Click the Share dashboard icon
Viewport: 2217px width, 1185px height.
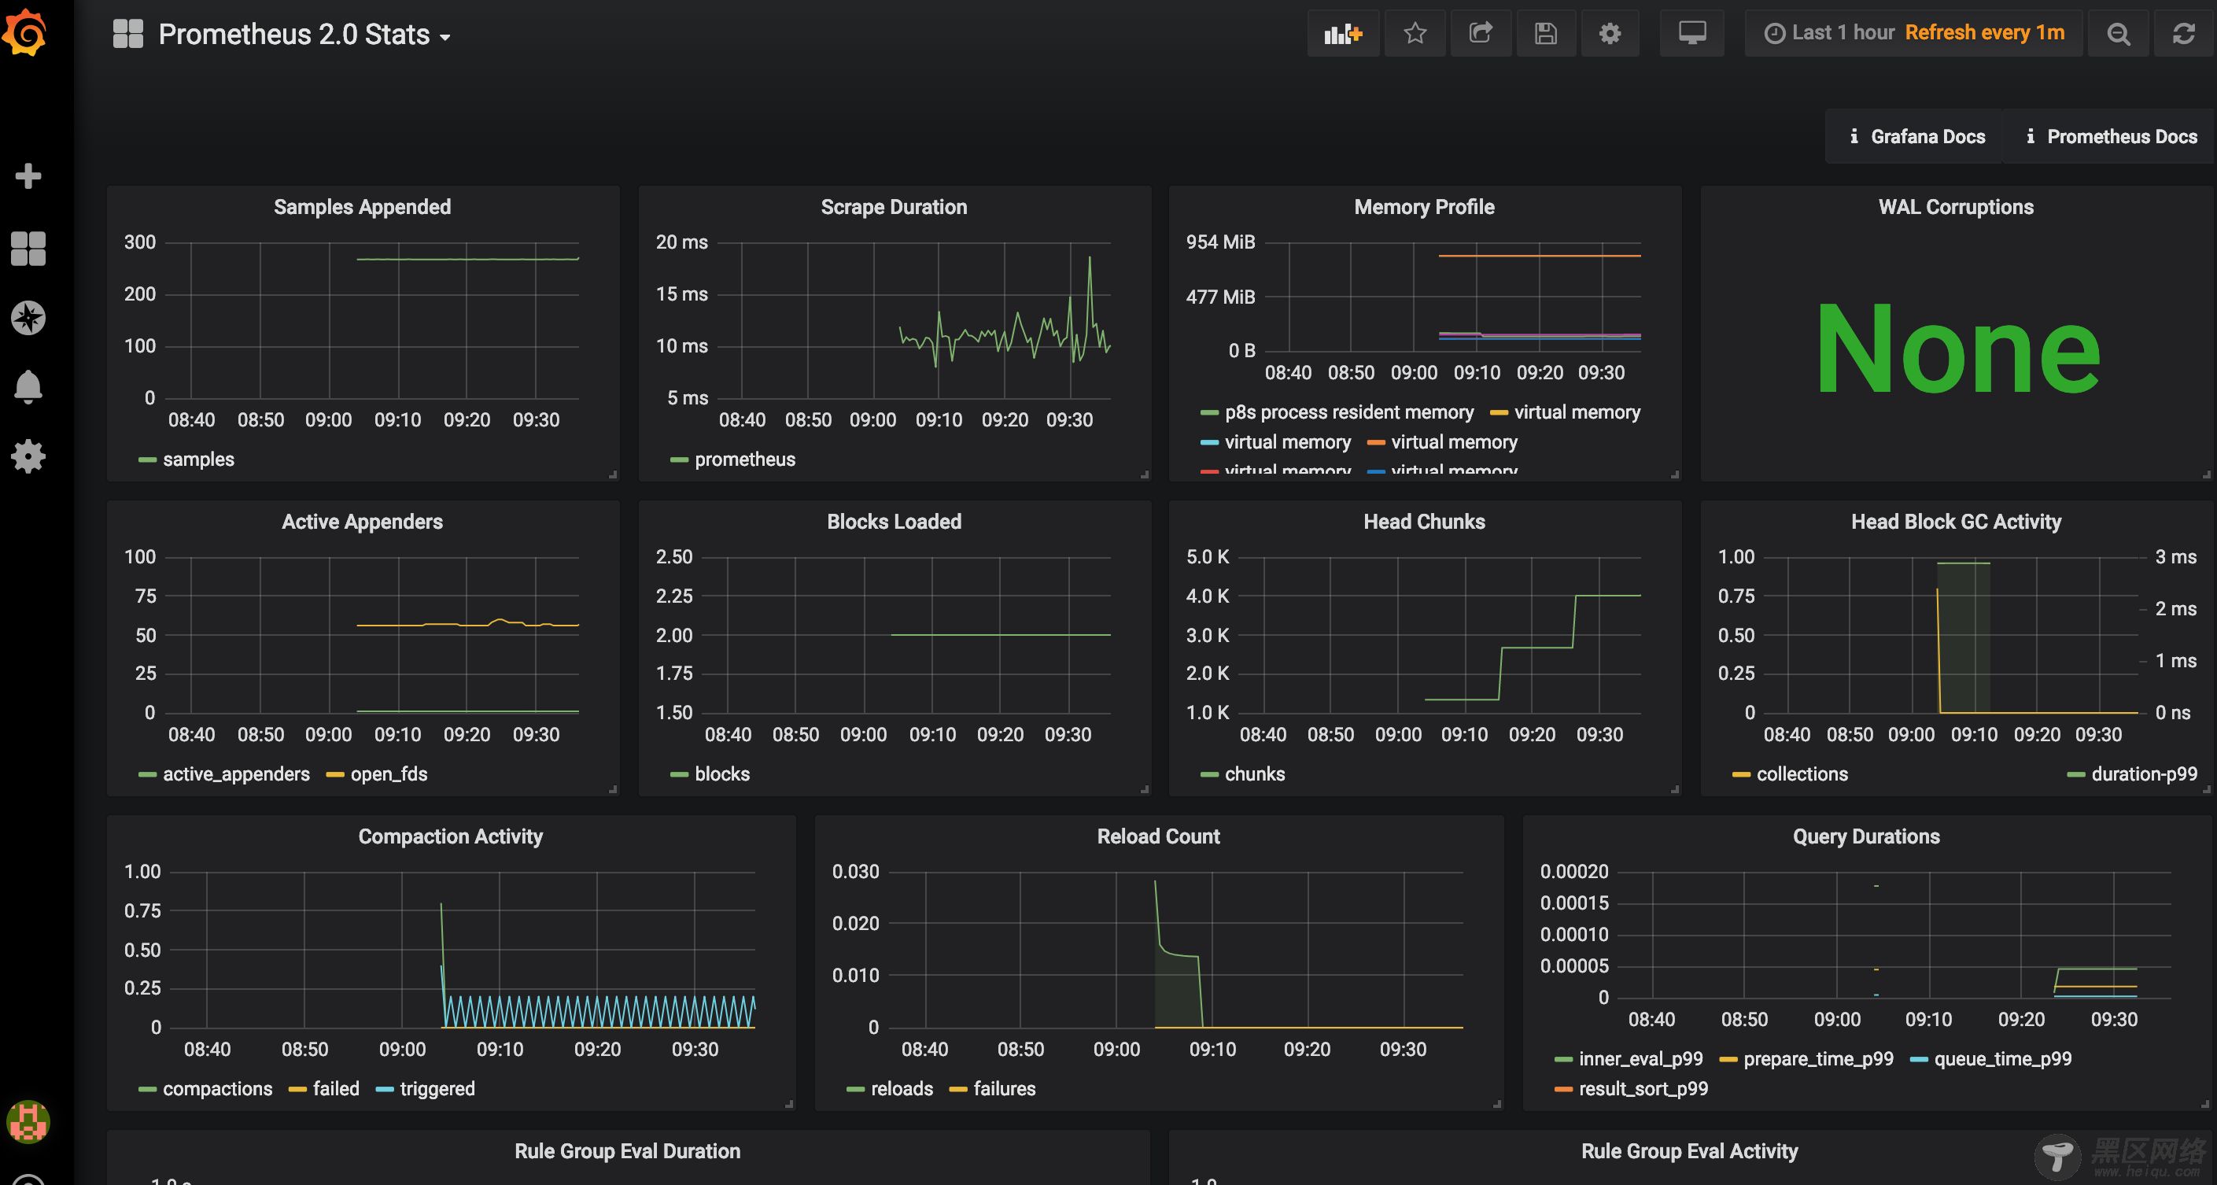[x=1481, y=34]
